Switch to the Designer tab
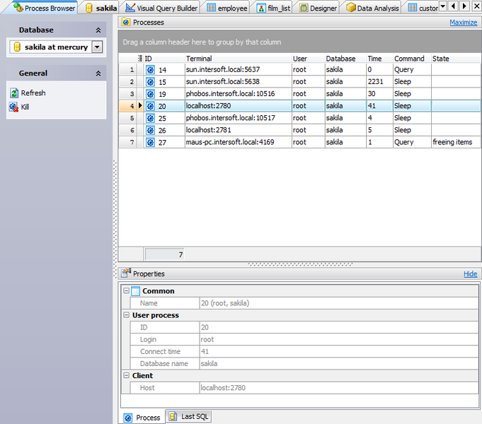 click(318, 8)
